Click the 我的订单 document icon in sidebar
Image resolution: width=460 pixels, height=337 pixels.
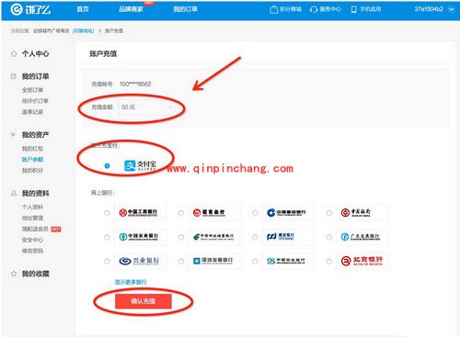14,76
